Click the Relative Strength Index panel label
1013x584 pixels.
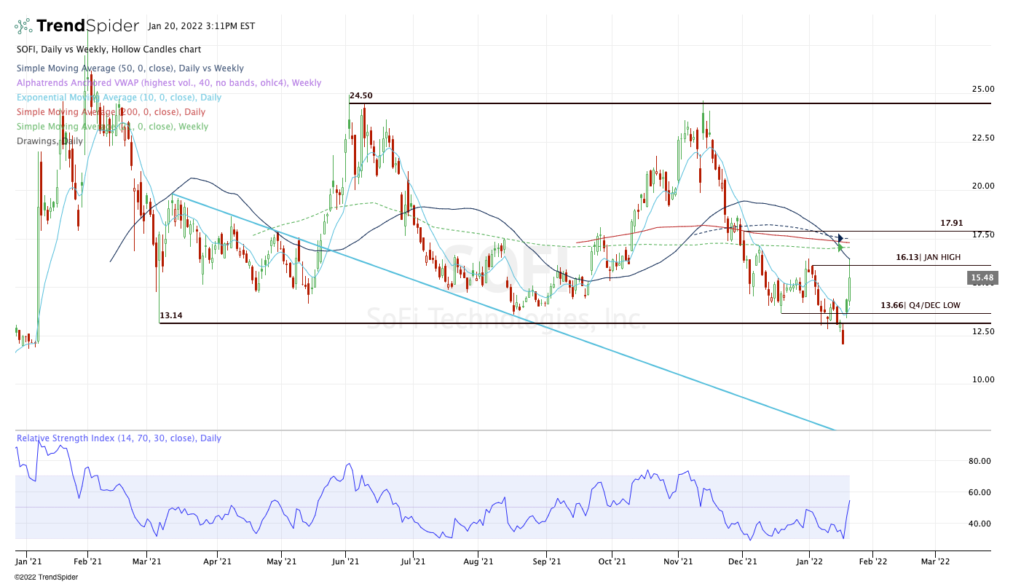(x=119, y=438)
